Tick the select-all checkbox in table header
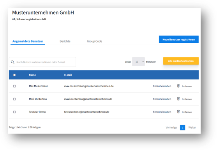The image size is (217, 150). 14,75
